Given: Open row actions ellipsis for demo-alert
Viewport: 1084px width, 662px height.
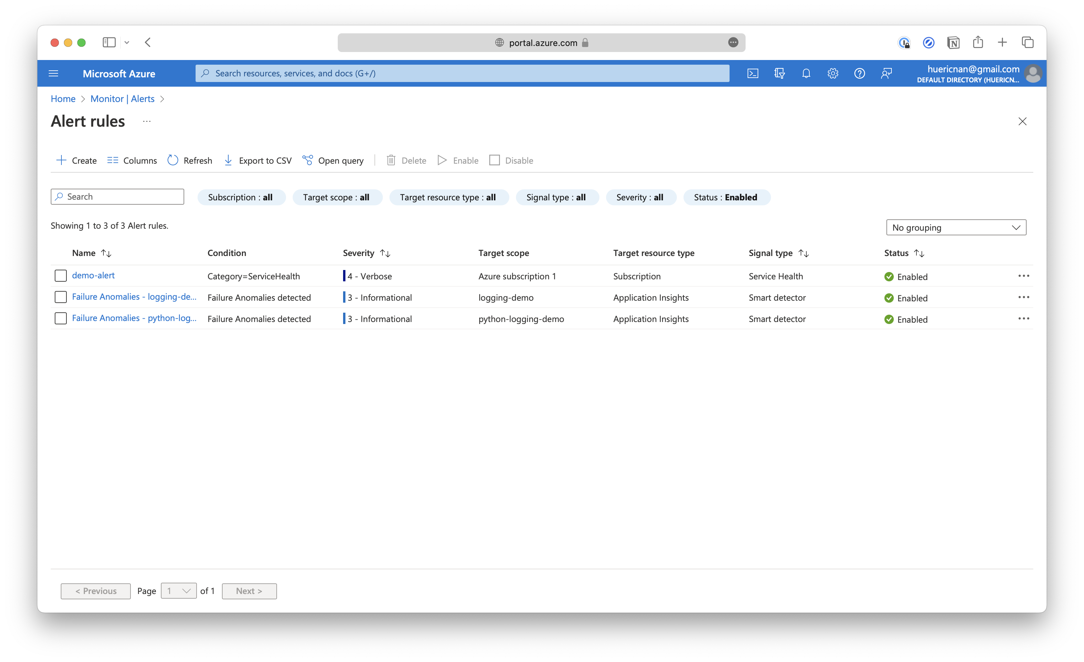Looking at the screenshot, I should point(1023,276).
